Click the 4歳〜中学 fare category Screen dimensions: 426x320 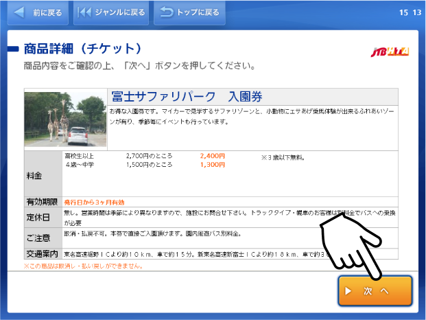(80, 165)
